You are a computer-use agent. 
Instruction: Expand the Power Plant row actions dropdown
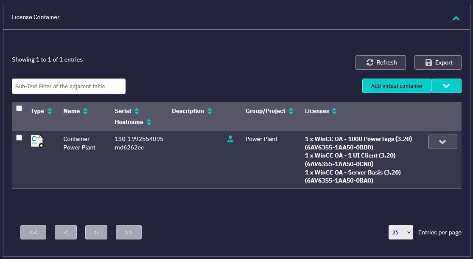tap(442, 142)
